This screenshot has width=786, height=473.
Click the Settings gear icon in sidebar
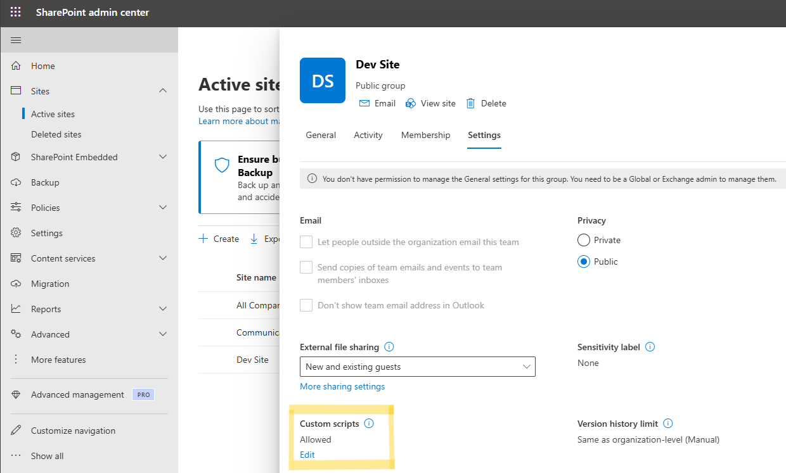coord(16,233)
